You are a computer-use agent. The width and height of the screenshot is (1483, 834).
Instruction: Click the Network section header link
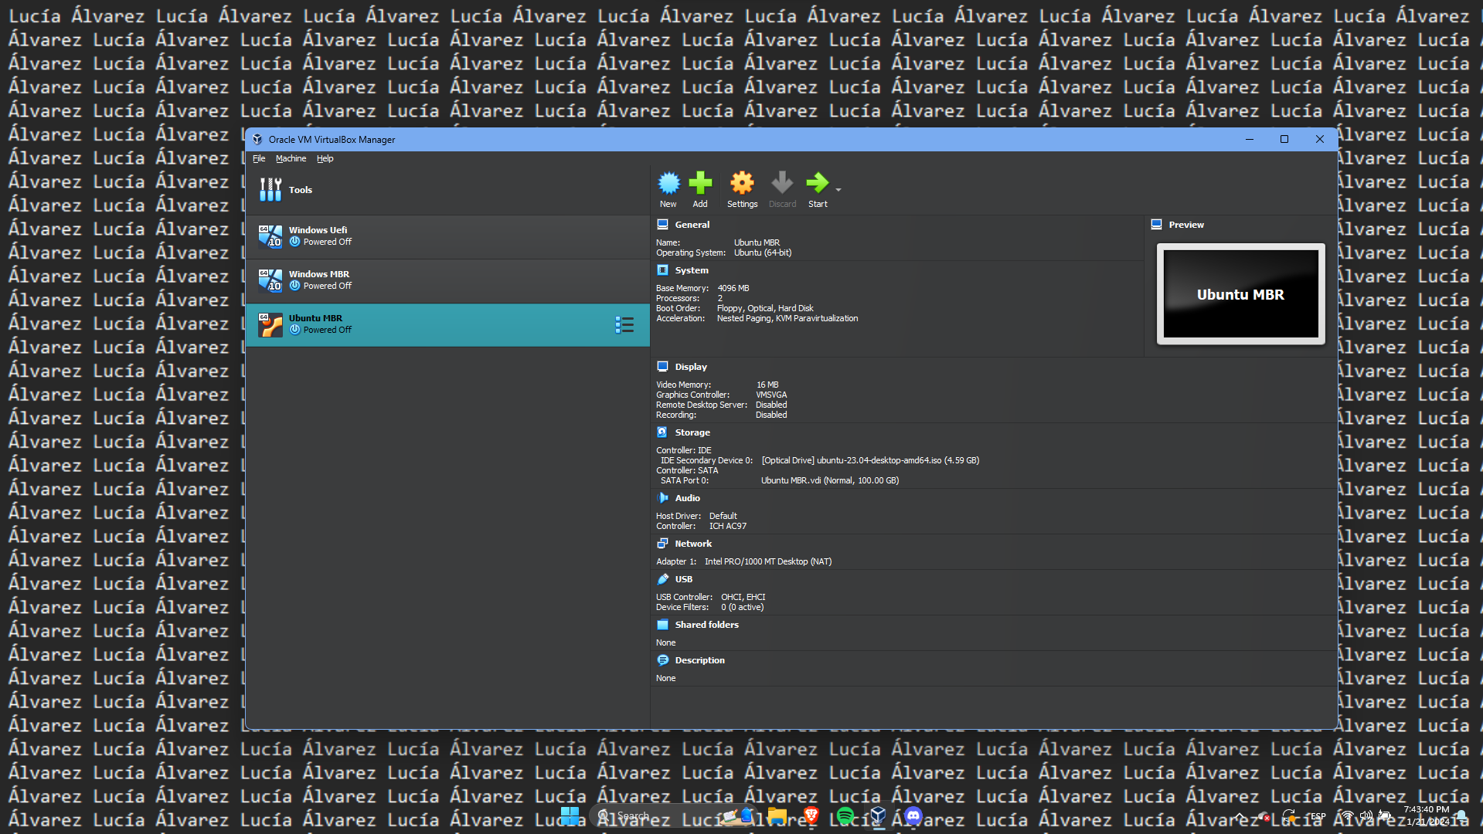click(x=693, y=544)
